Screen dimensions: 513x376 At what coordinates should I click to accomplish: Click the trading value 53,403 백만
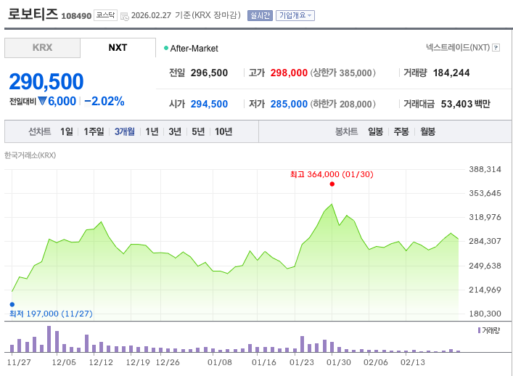(466, 104)
